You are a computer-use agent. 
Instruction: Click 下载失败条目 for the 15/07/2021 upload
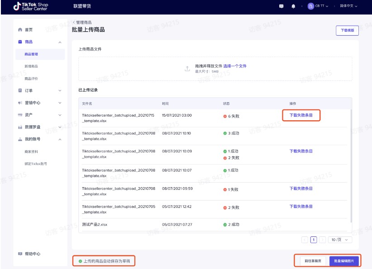click(301, 115)
